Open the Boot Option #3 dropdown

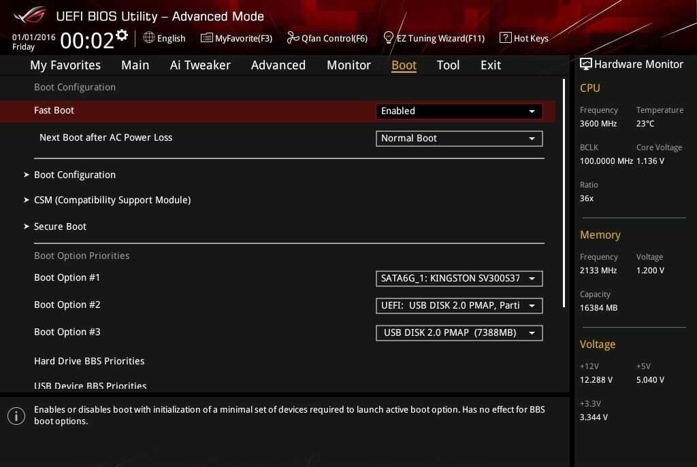click(x=459, y=332)
